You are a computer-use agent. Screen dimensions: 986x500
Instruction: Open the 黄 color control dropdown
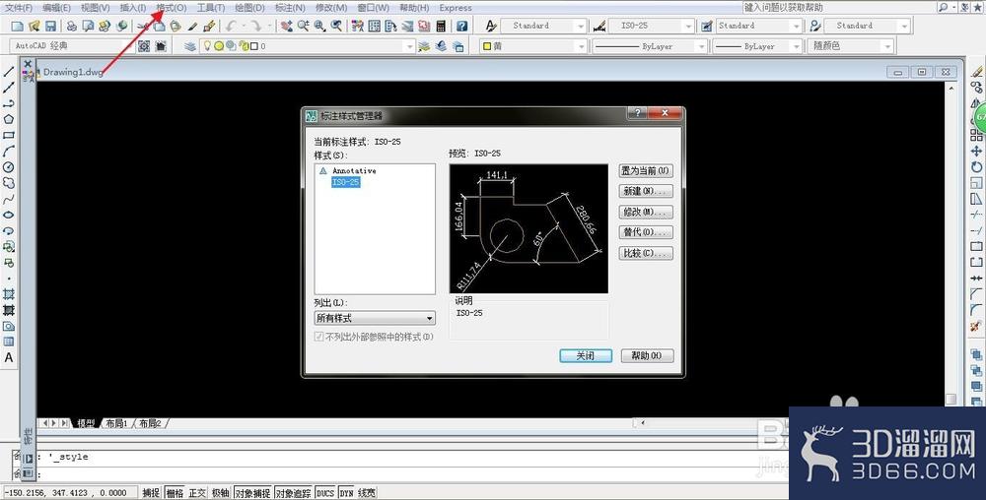click(x=533, y=46)
